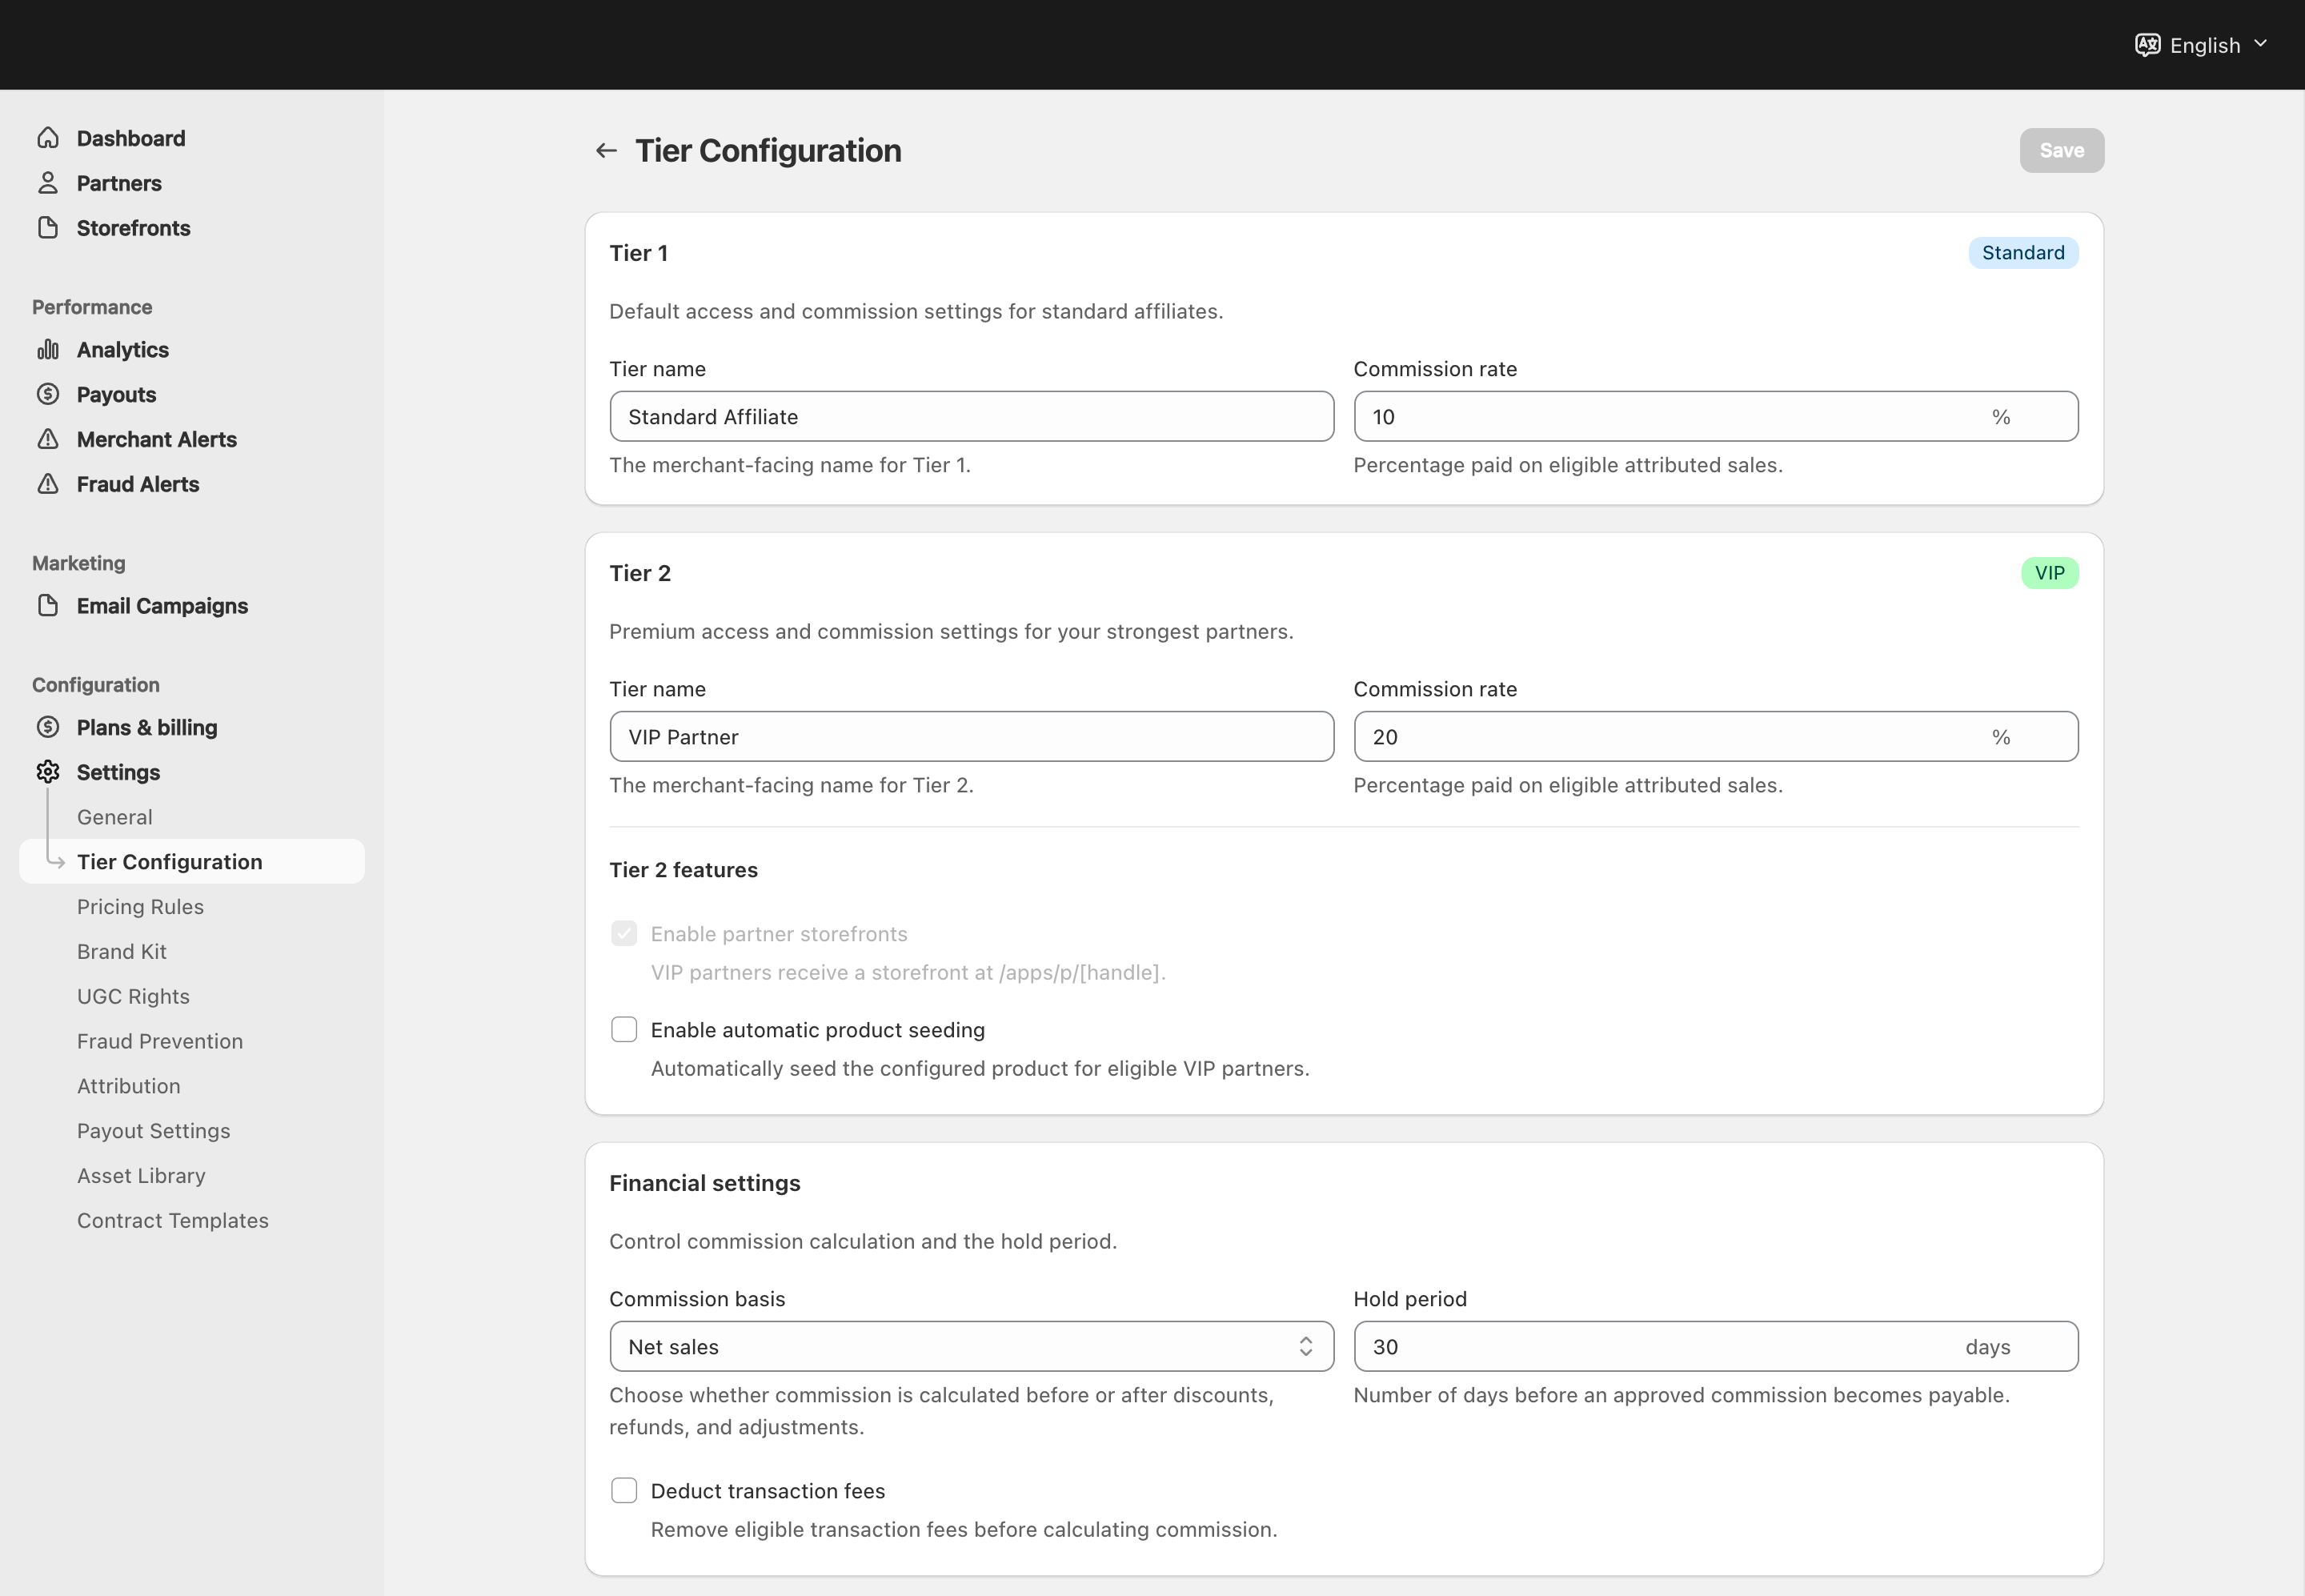Click the Storefronts document icon
This screenshot has height=1596, width=2305.
coord(48,228)
